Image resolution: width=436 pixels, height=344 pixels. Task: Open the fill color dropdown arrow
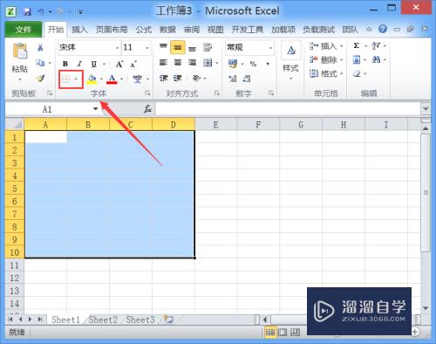pos(101,79)
